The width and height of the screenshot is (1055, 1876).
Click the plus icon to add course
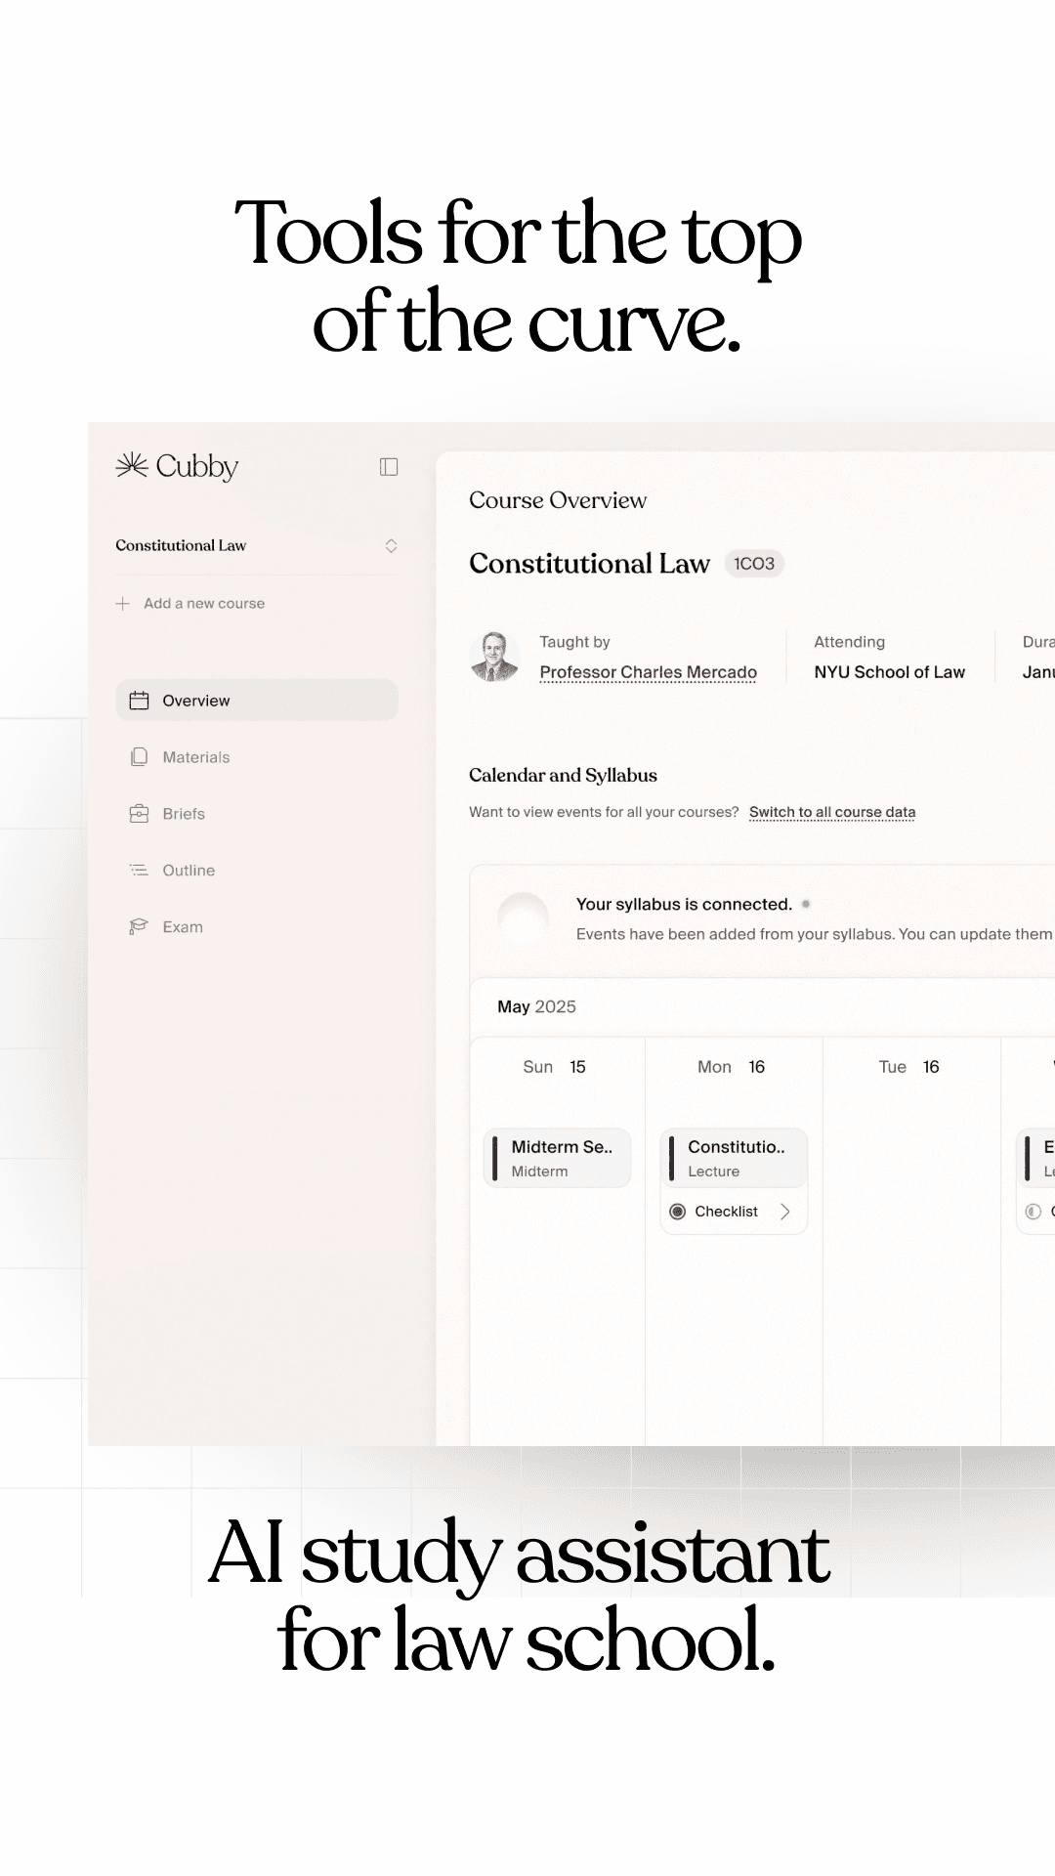pyautogui.click(x=123, y=604)
